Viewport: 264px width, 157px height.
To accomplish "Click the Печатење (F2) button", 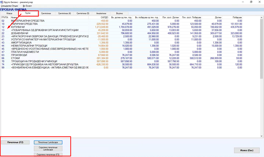I will pyautogui.click(x=15, y=142).
